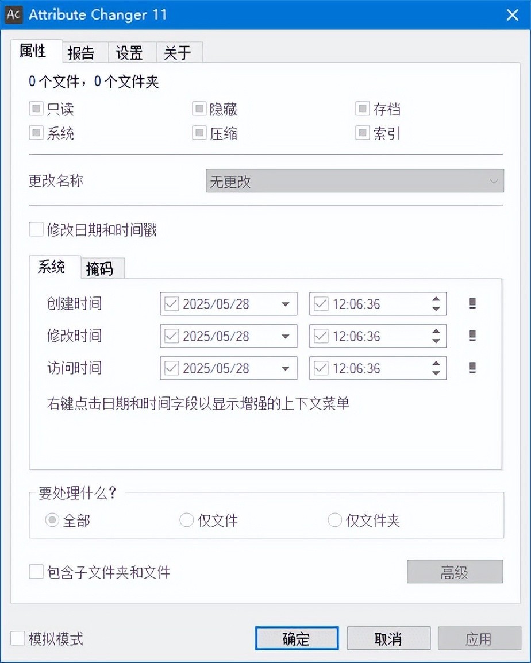The height and width of the screenshot is (663, 531).
Task: Enable the 修改日期和时间戳 checkbox
Action: click(36, 230)
